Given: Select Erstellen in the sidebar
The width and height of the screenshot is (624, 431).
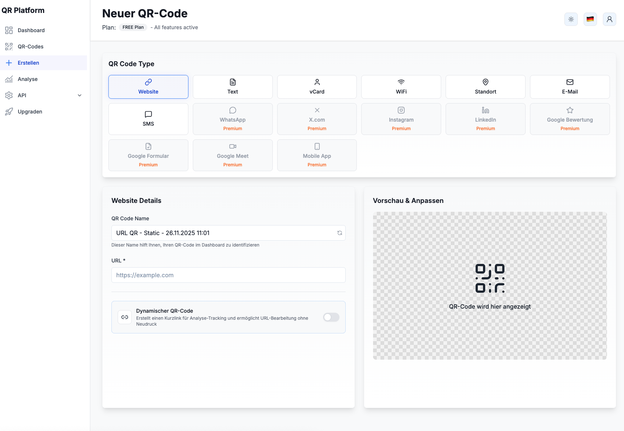Looking at the screenshot, I should 44,63.
